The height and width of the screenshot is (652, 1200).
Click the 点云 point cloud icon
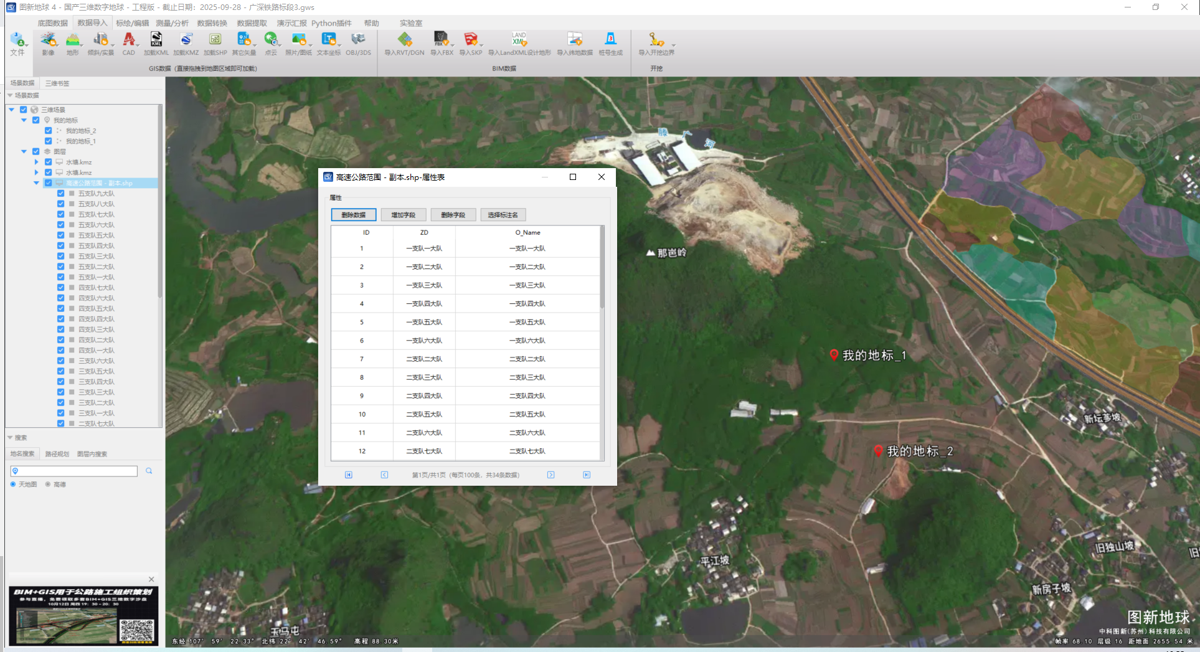[x=270, y=40]
